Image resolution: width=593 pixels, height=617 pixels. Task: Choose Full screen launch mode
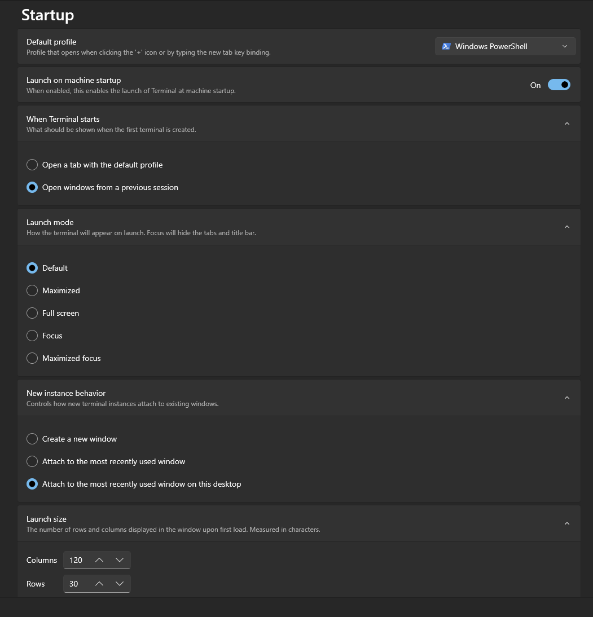point(32,313)
